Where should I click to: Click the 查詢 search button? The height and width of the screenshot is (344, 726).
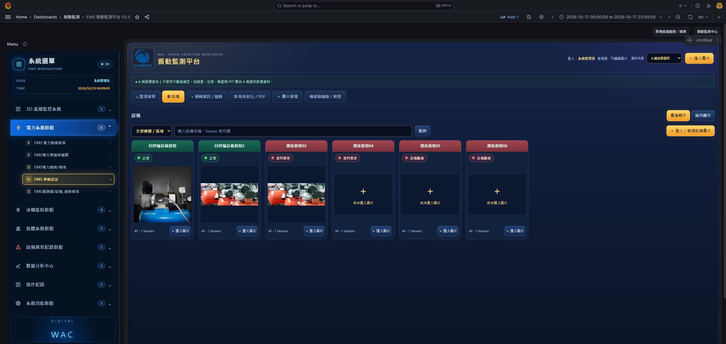[x=422, y=131]
